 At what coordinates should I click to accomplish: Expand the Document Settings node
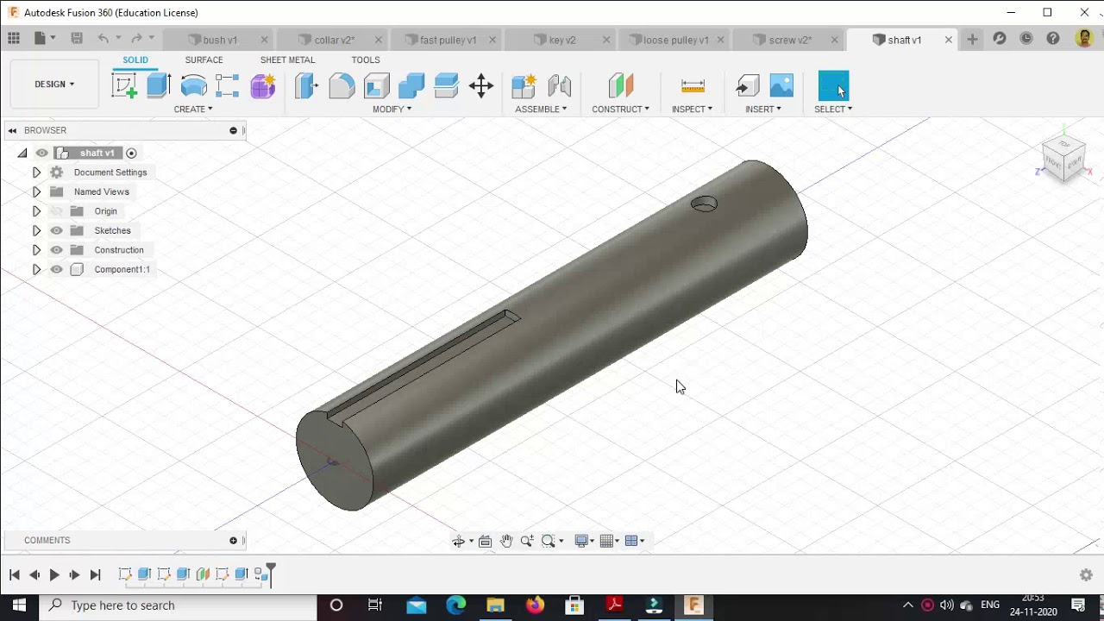click(36, 172)
